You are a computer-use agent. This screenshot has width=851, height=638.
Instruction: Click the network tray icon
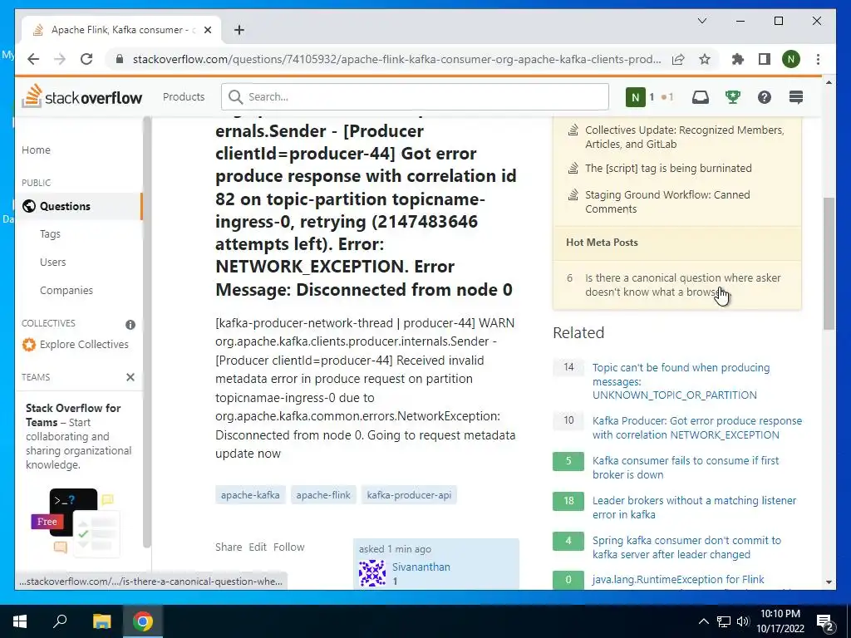point(724,621)
